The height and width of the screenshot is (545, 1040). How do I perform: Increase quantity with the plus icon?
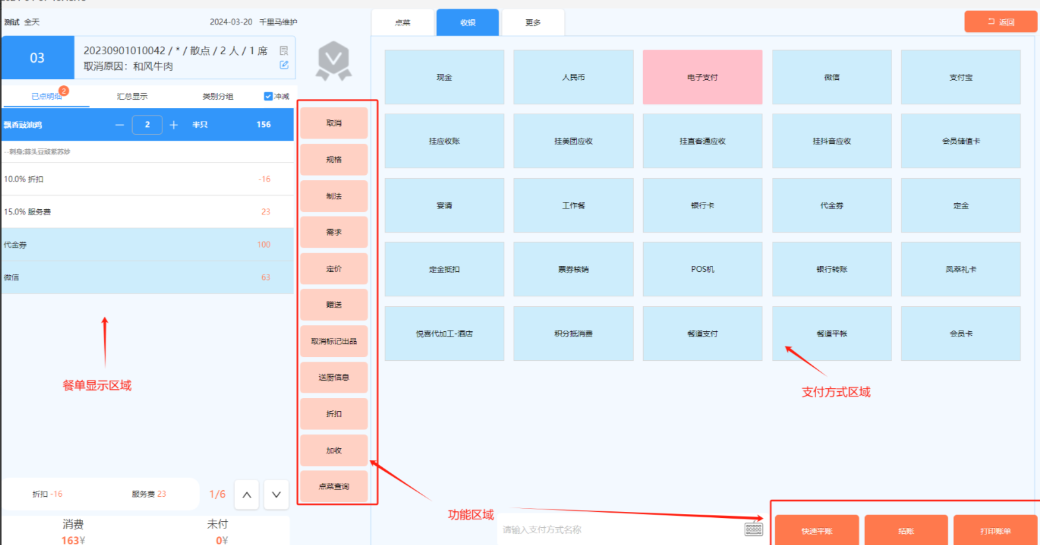tap(174, 125)
